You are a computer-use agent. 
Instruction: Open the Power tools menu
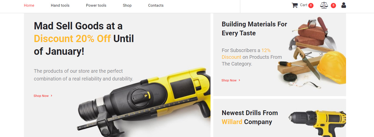[x=96, y=5]
